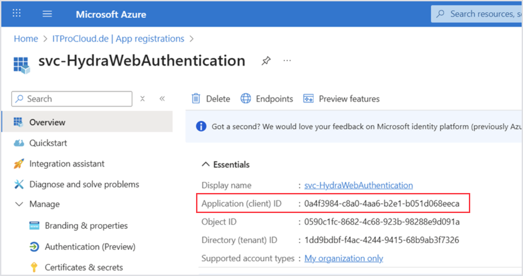523x276 pixels.
Task: Open more options ellipsis next to title
Action: point(287,60)
